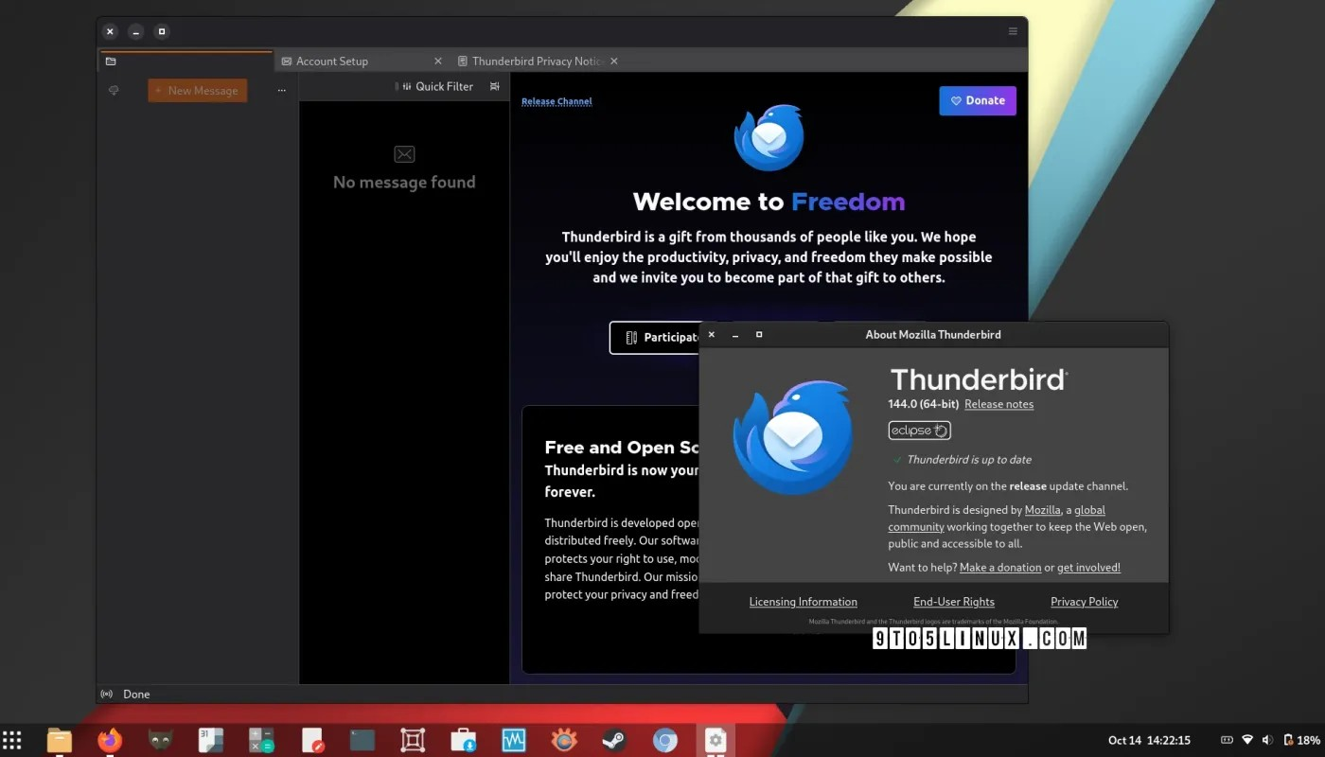Launch Firefox from the taskbar

pyautogui.click(x=109, y=740)
